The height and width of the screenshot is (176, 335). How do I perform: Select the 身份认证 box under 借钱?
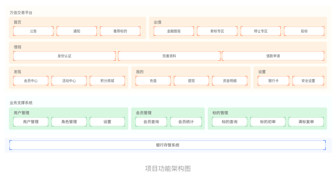click(x=64, y=56)
